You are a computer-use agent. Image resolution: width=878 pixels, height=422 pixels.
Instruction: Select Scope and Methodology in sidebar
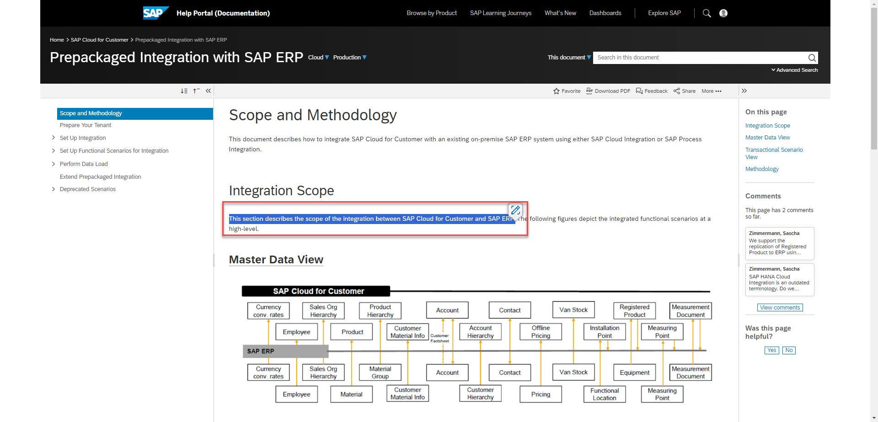pos(135,113)
